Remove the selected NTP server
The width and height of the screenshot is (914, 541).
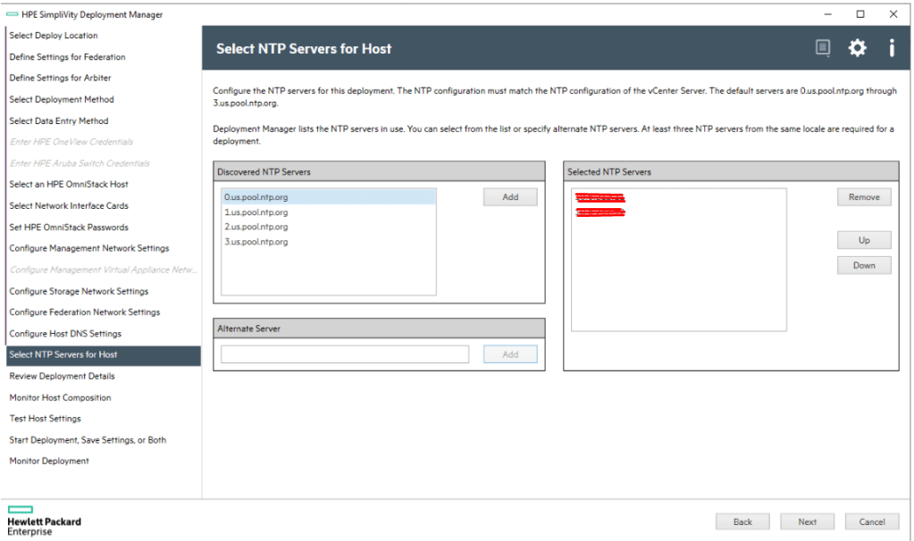coord(864,197)
